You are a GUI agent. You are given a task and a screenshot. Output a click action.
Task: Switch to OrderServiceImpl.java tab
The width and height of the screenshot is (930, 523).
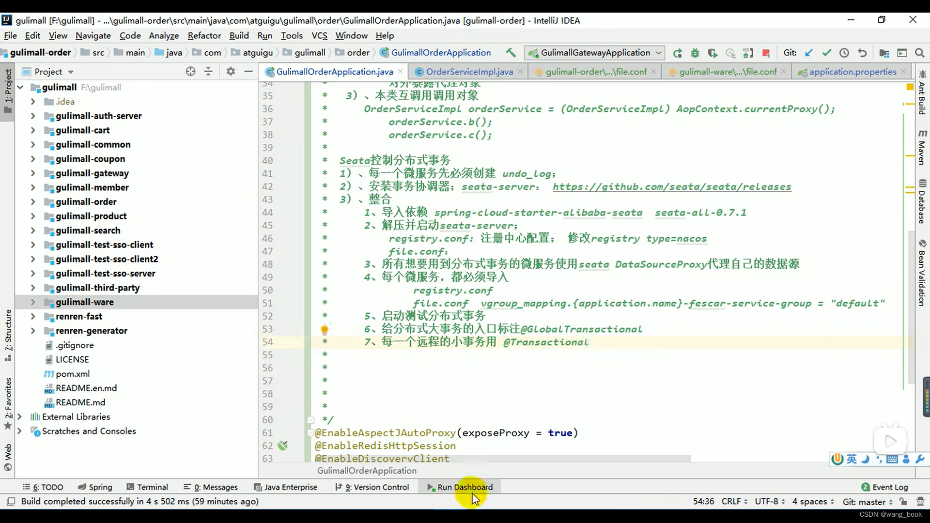(x=469, y=72)
